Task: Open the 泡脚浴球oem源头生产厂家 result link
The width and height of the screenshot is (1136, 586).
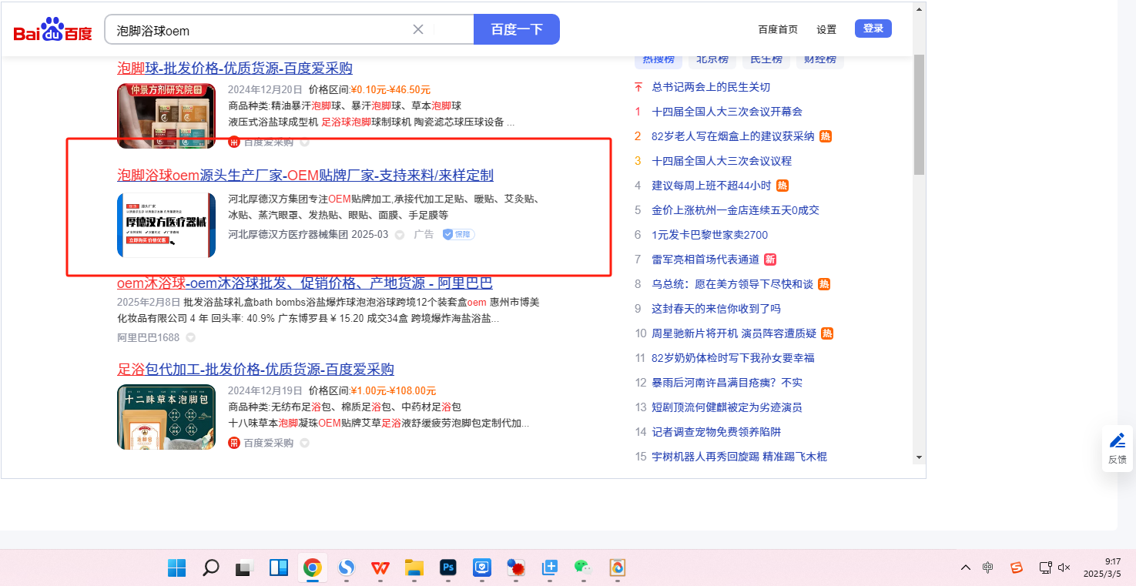Action: [305, 175]
